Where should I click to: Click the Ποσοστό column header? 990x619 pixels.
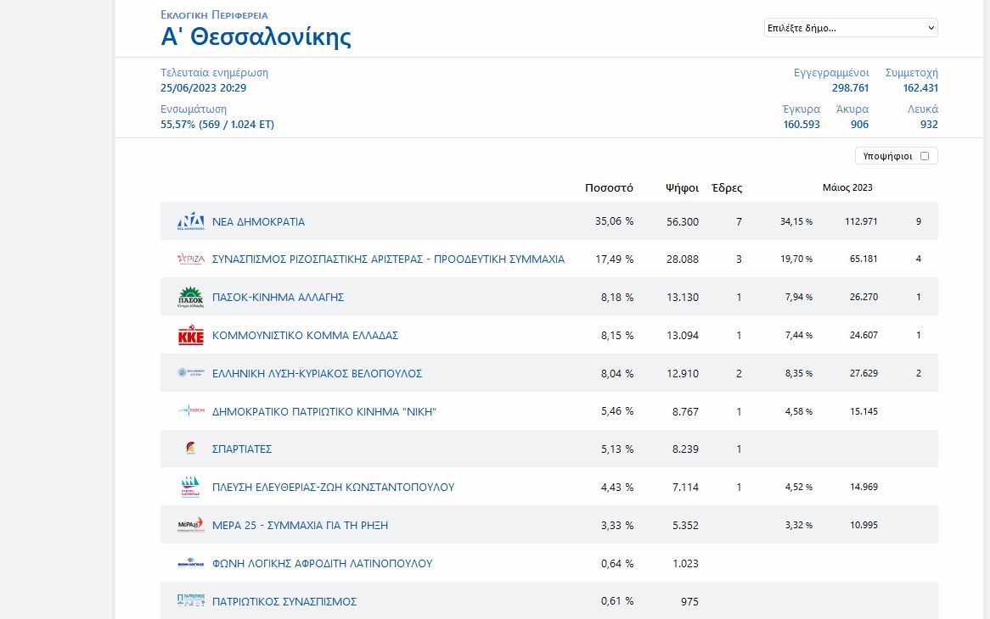609,188
